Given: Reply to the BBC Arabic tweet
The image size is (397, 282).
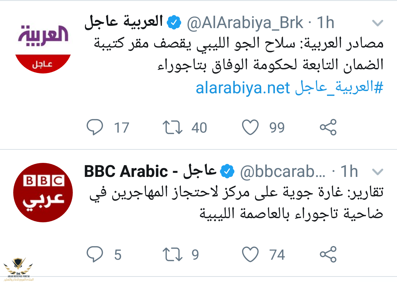Looking at the screenshot, I should [95, 254].
